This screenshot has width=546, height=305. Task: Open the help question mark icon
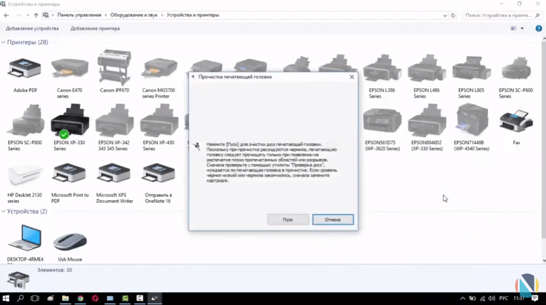tap(538, 28)
